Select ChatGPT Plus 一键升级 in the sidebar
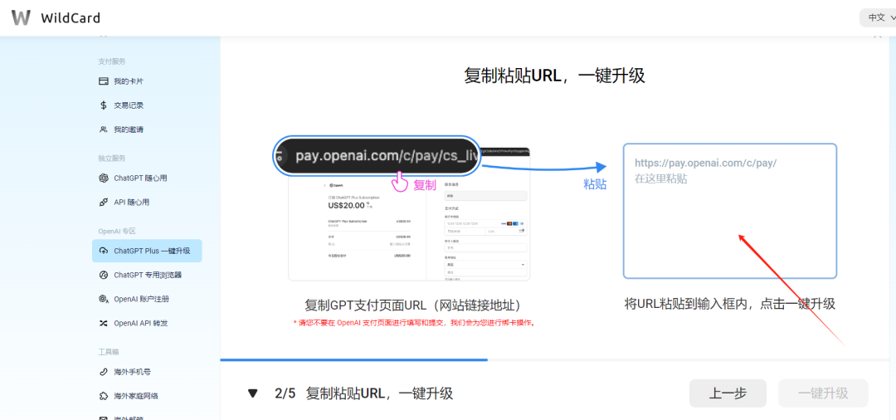The height and width of the screenshot is (420, 896). click(147, 251)
